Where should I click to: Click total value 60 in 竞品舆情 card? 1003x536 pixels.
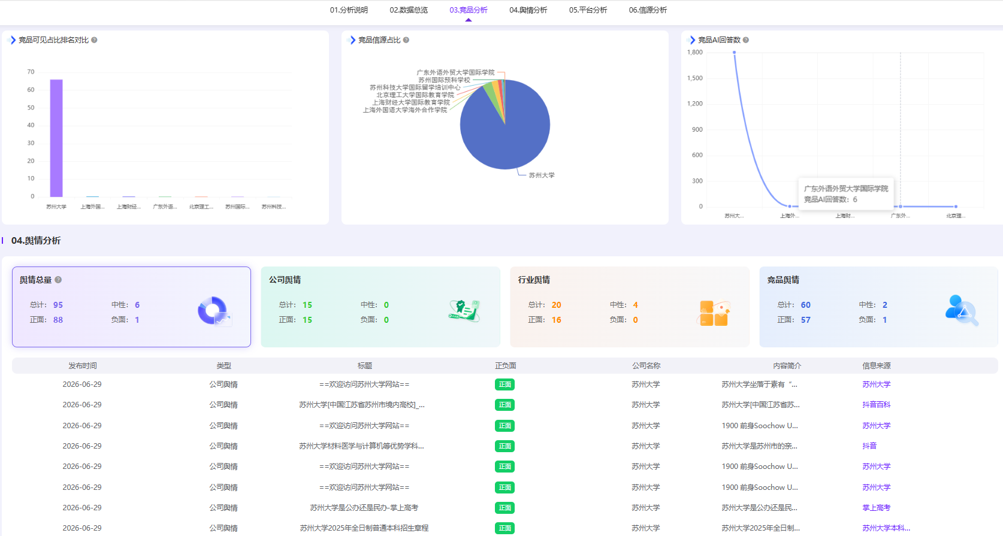806,305
